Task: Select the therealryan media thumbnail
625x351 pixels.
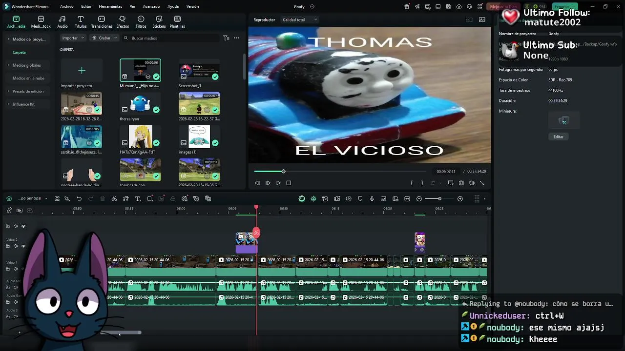Action: pos(140,103)
